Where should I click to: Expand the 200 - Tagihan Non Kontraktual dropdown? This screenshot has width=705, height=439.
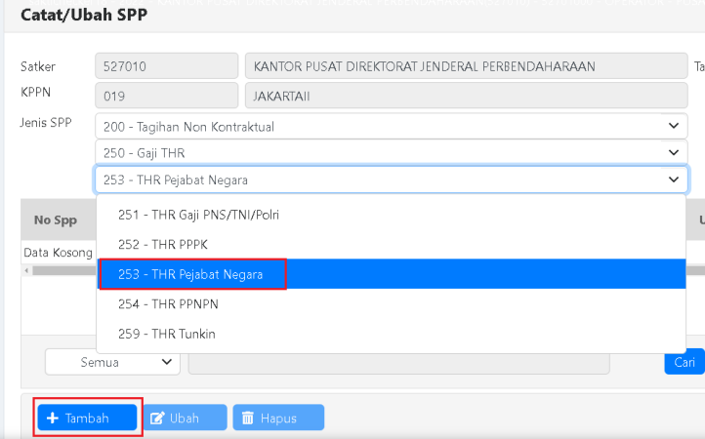pyautogui.click(x=672, y=126)
